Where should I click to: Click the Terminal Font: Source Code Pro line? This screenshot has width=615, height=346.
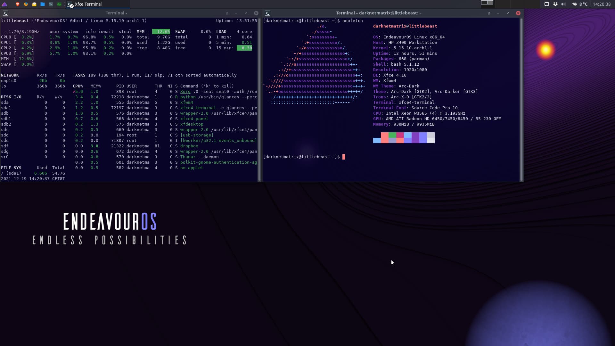pyautogui.click(x=415, y=108)
